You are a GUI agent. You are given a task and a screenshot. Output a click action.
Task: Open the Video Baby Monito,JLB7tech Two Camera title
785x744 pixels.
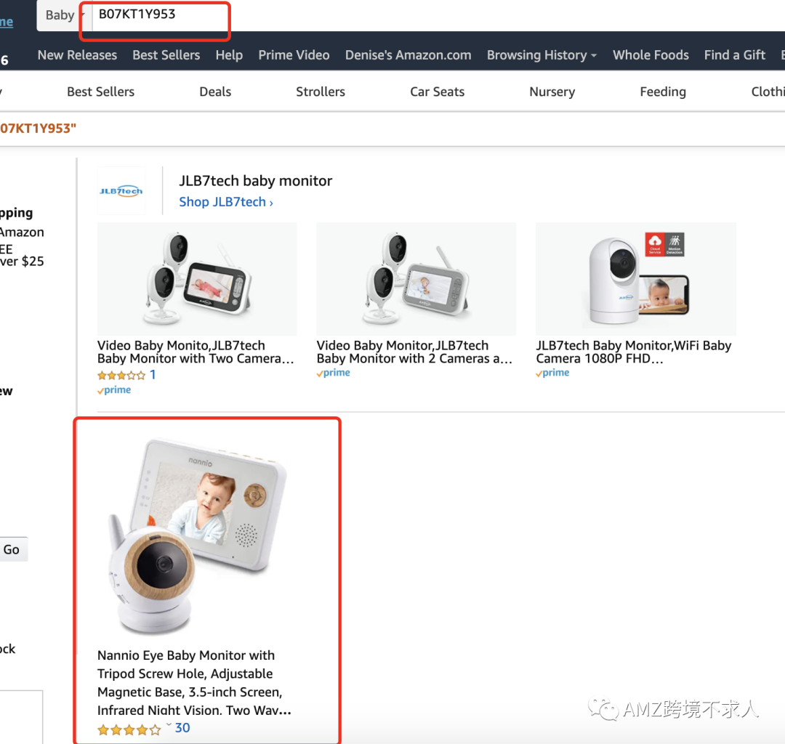tap(196, 352)
